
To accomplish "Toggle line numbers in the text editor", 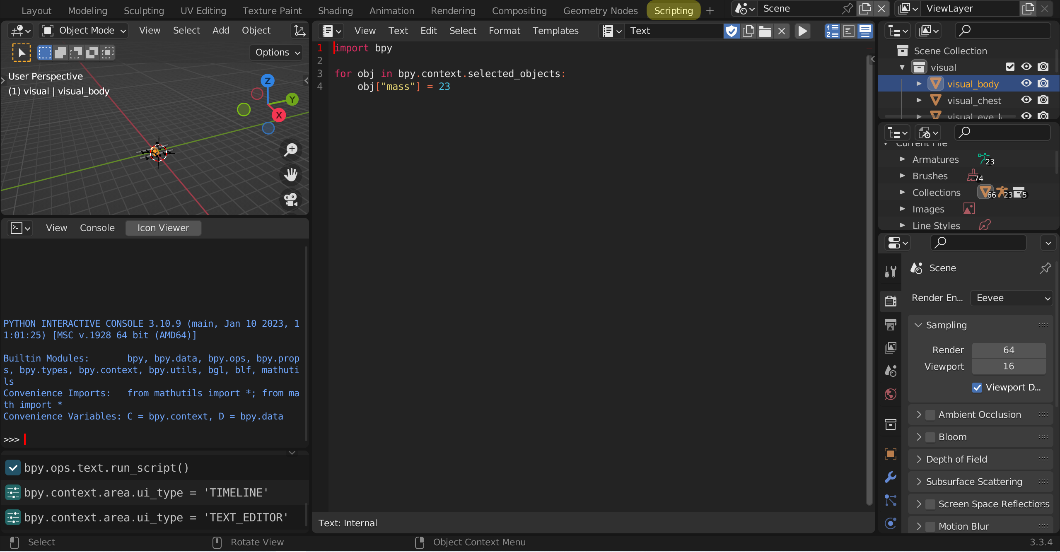I will coord(832,31).
